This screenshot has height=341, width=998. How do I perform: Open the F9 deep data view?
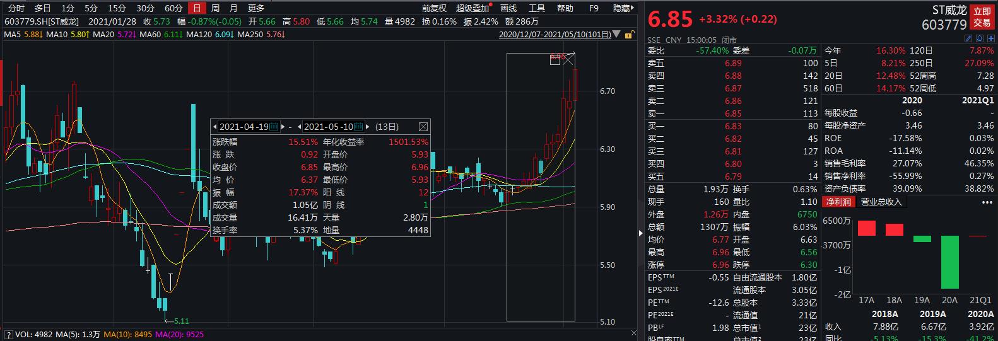[x=594, y=8]
